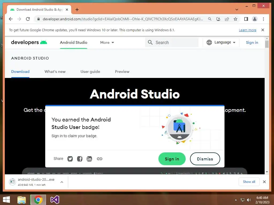
Task: Open the network tray icon
Action: click(x=242, y=200)
